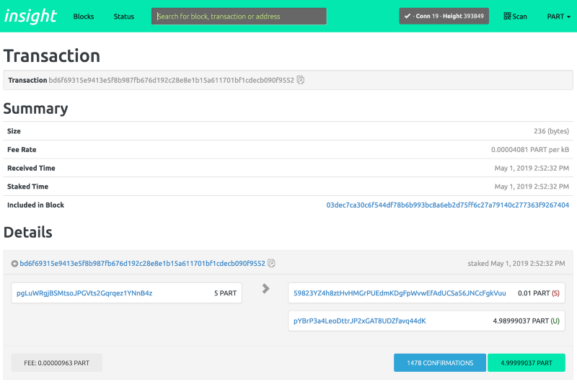Expand transaction details with the plus icon
Screen dimensions: 577x384
click(x=14, y=264)
